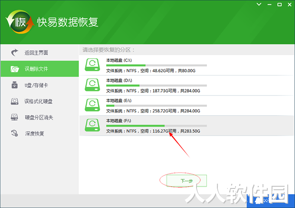
Task: Click the hard disk icon beside 误格式化硬盘
Action: tap(14, 101)
